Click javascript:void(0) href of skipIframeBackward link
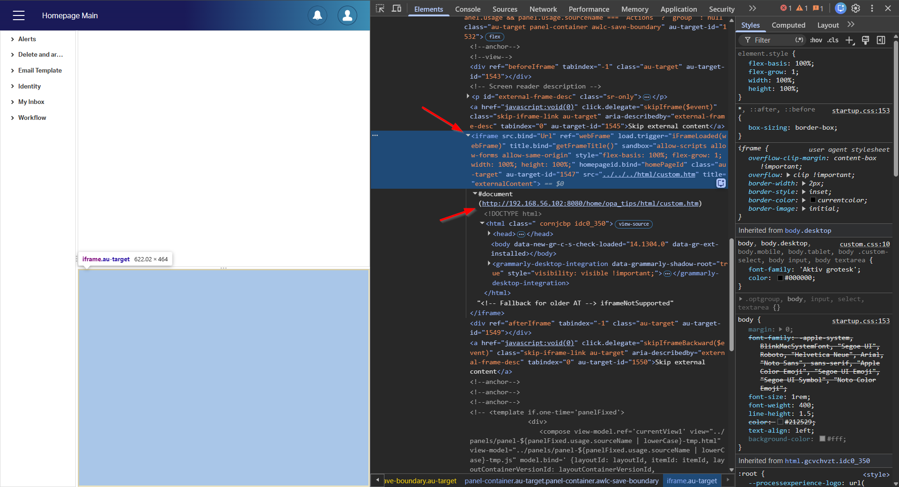The image size is (899, 487). [539, 343]
